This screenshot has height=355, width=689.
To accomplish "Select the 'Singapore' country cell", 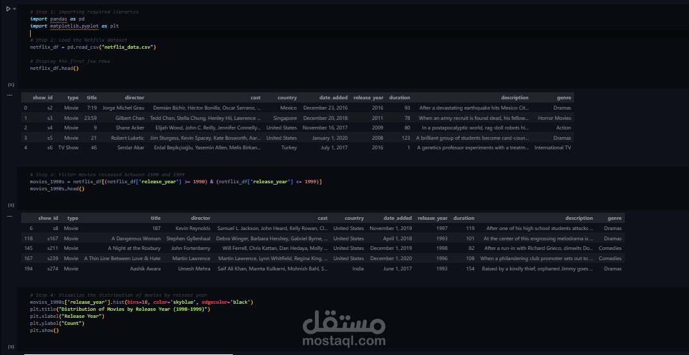I will pos(285,118).
